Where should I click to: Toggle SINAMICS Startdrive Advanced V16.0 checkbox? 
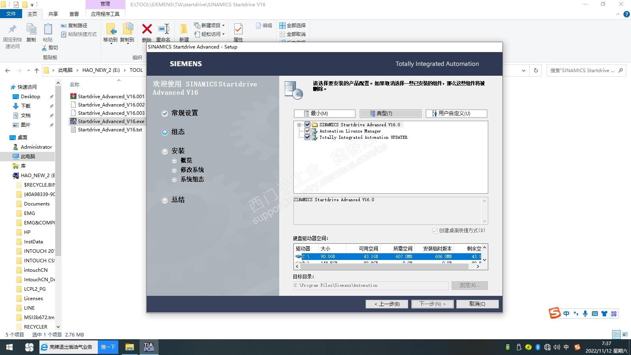(x=307, y=125)
